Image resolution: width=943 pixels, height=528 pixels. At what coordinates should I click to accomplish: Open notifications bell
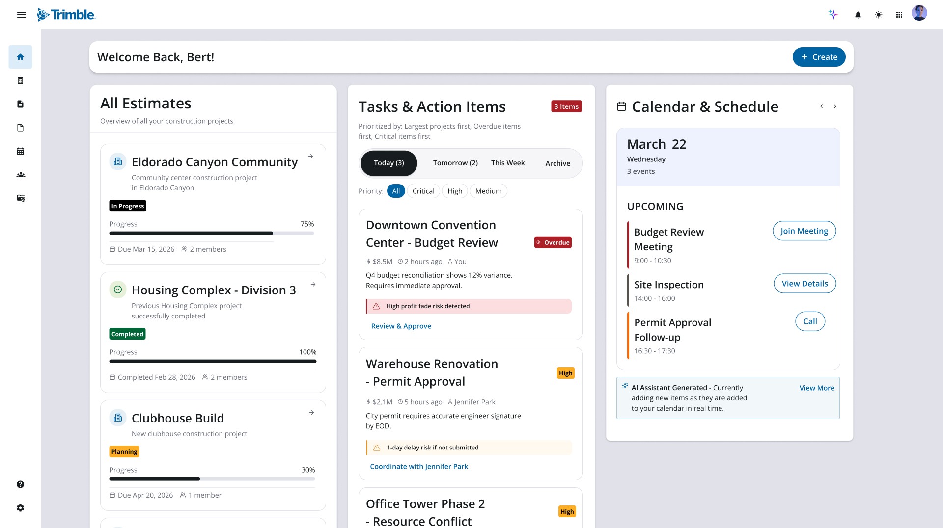[x=858, y=15]
